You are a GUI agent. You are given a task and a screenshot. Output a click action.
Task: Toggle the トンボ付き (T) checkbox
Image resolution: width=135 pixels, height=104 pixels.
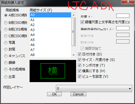(79, 65)
